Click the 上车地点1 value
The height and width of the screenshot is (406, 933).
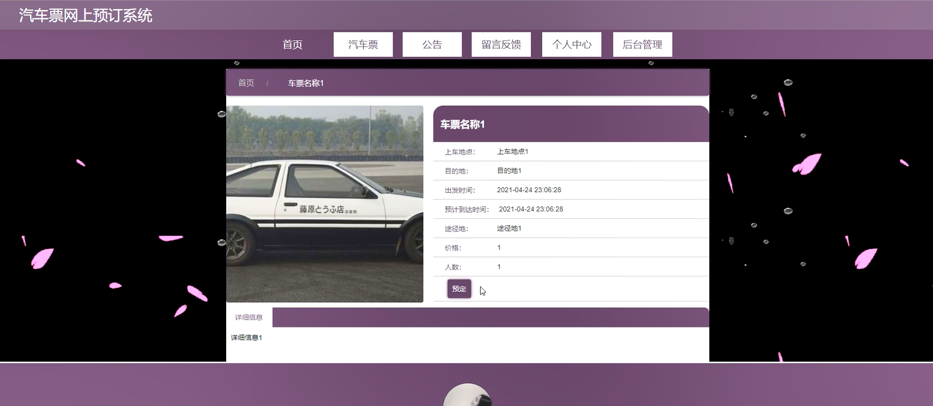pyautogui.click(x=513, y=152)
